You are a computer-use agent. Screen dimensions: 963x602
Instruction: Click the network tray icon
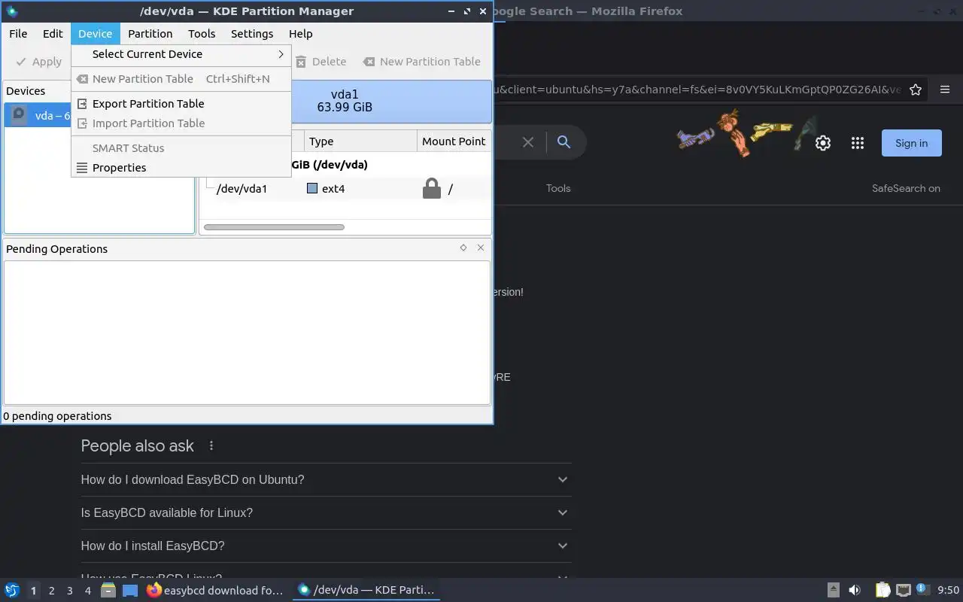click(904, 590)
